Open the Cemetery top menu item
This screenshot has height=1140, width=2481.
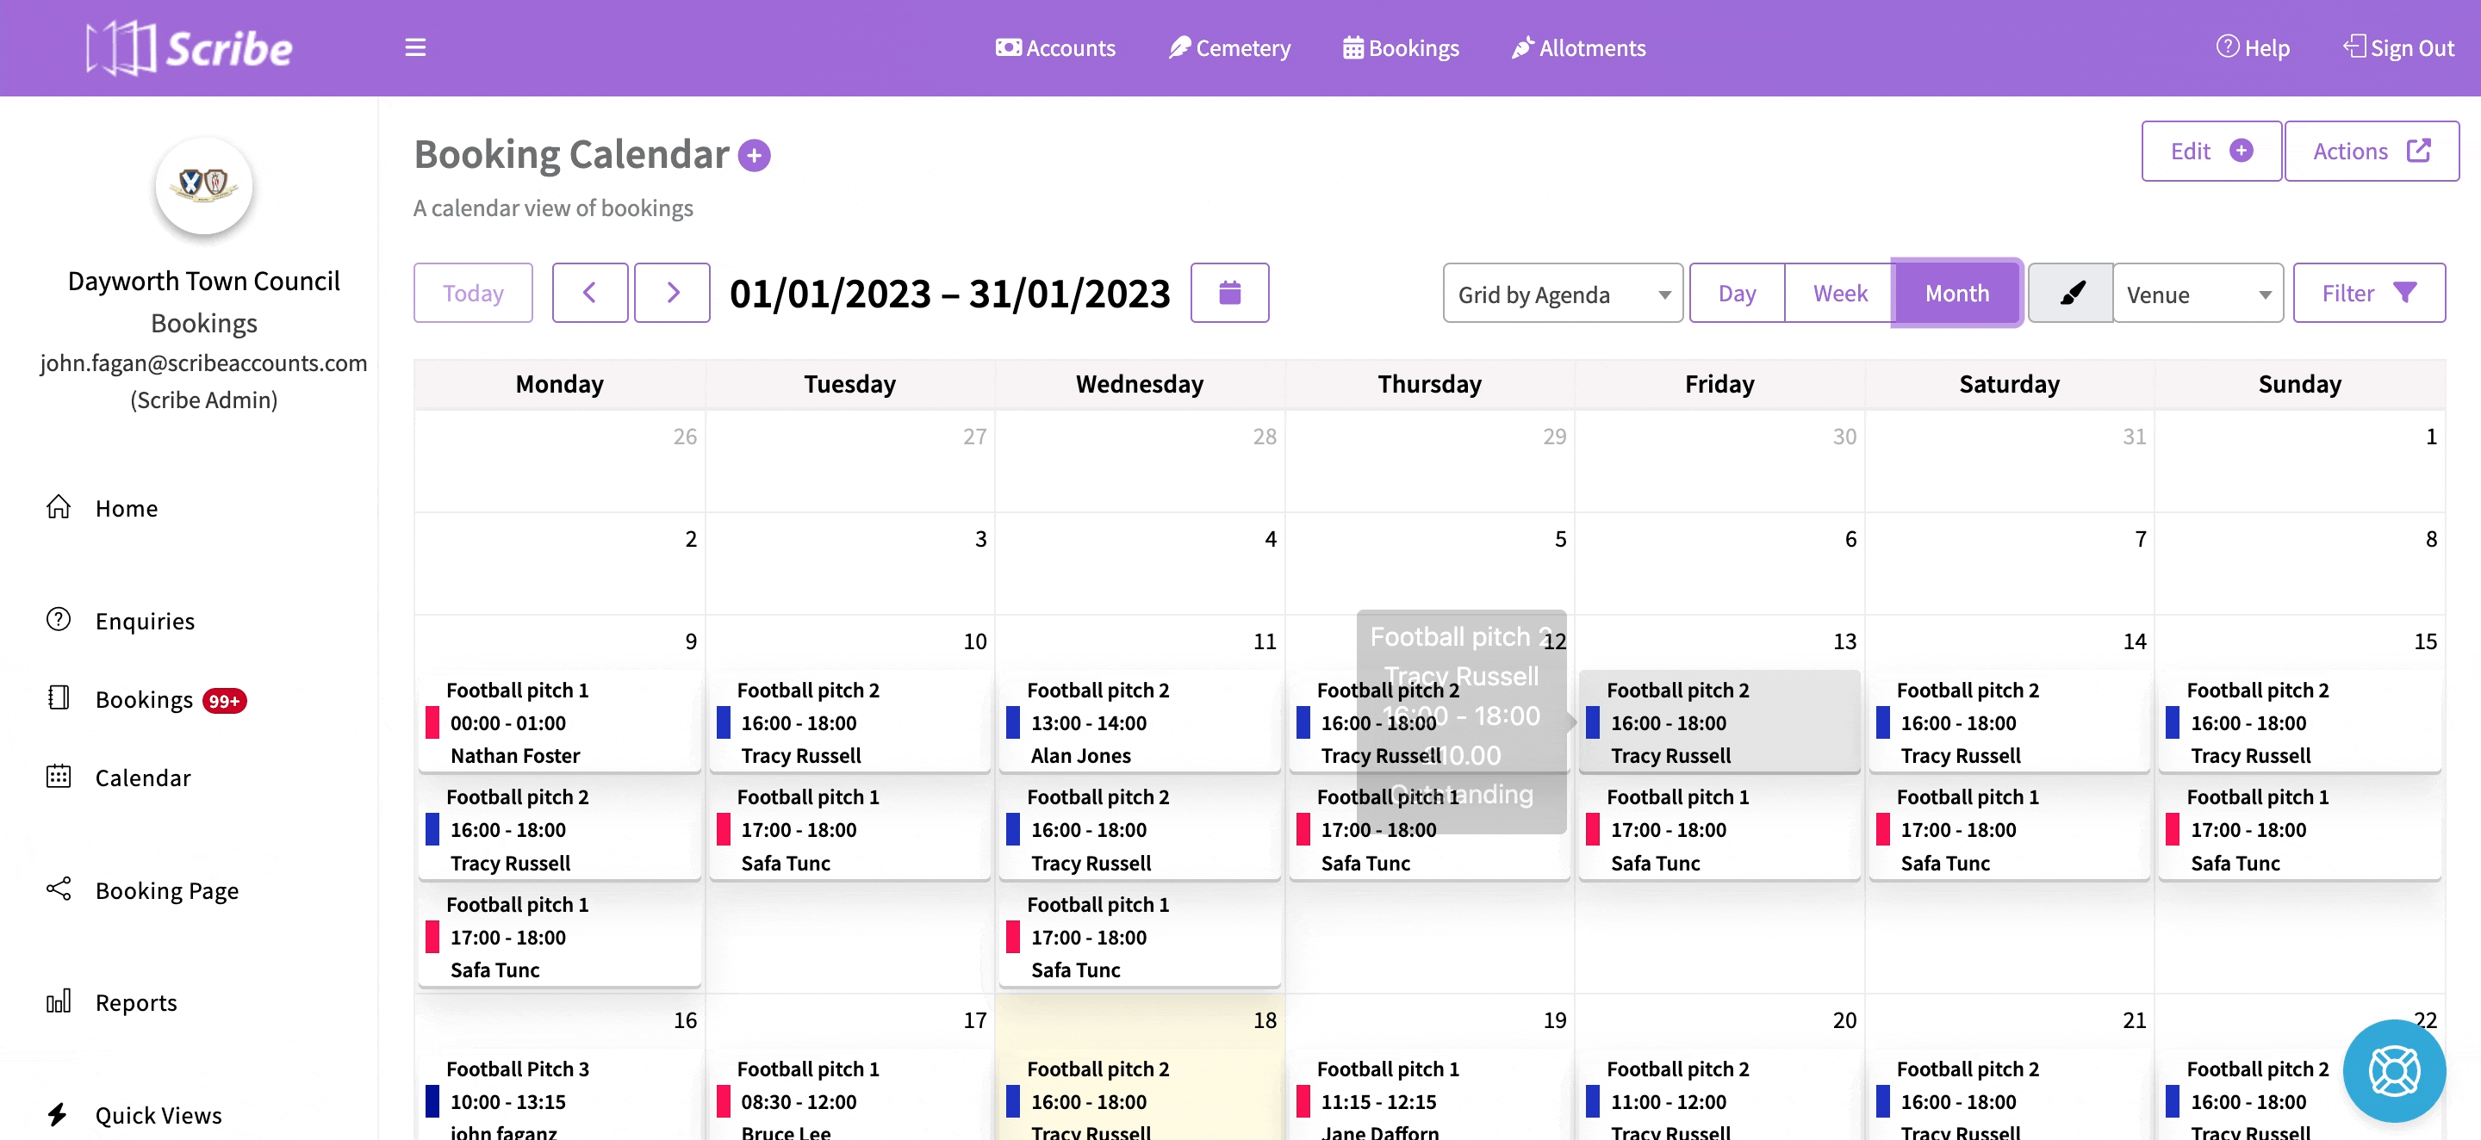pos(1229,47)
